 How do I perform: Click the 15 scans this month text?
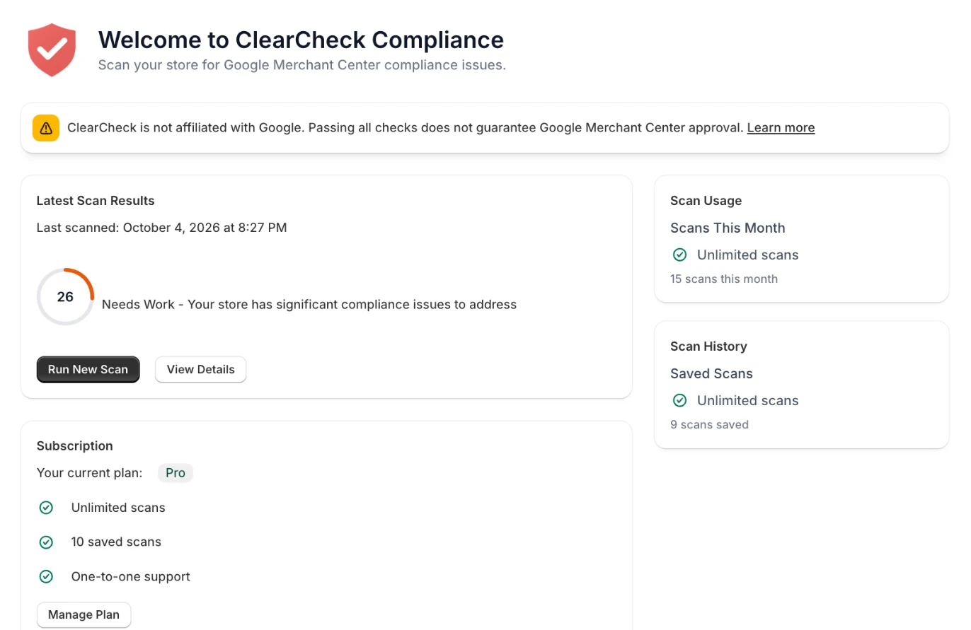pos(724,279)
